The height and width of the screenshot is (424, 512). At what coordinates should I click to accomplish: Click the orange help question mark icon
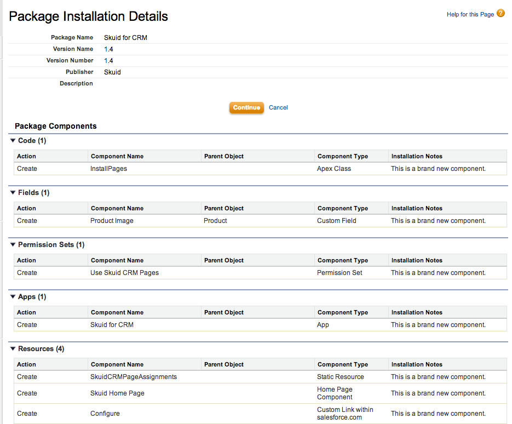(501, 14)
